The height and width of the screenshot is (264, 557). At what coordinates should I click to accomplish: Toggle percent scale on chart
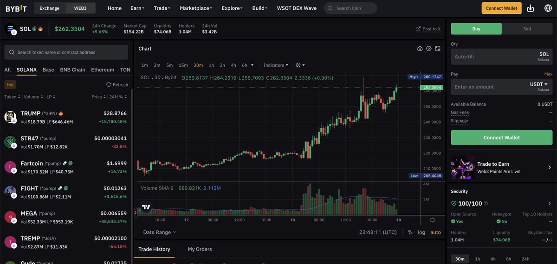tap(410, 232)
